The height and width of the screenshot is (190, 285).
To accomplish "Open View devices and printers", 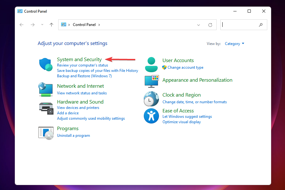I will [x=78, y=108].
